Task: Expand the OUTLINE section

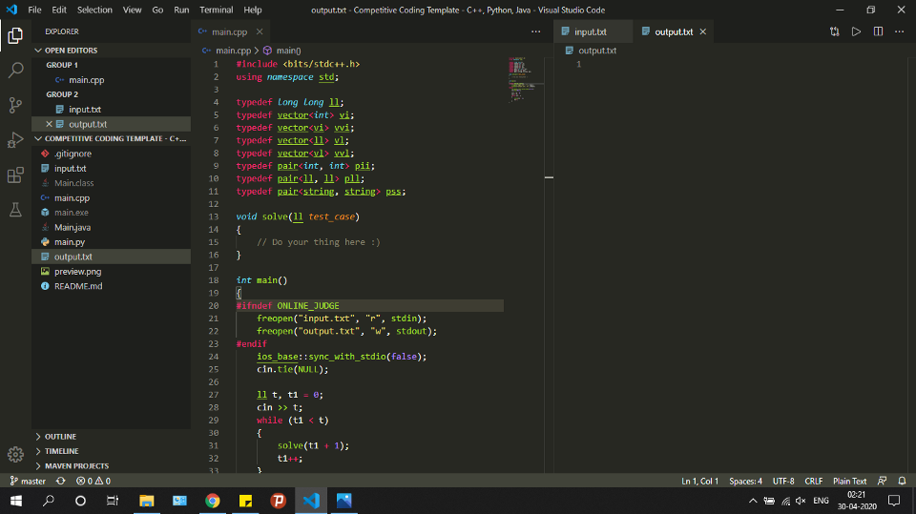Action: (60, 437)
